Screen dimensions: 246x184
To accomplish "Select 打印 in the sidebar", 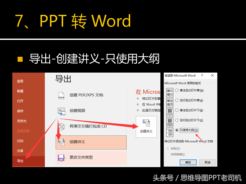I will [20, 141].
